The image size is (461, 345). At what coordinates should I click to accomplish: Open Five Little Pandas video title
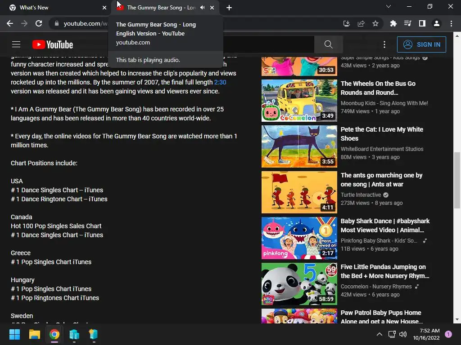click(385, 271)
